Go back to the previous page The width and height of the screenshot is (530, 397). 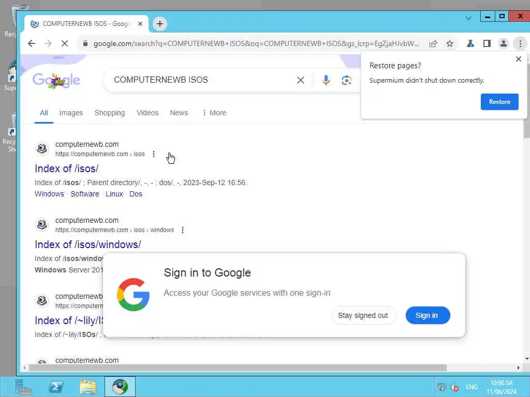click(32, 43)
